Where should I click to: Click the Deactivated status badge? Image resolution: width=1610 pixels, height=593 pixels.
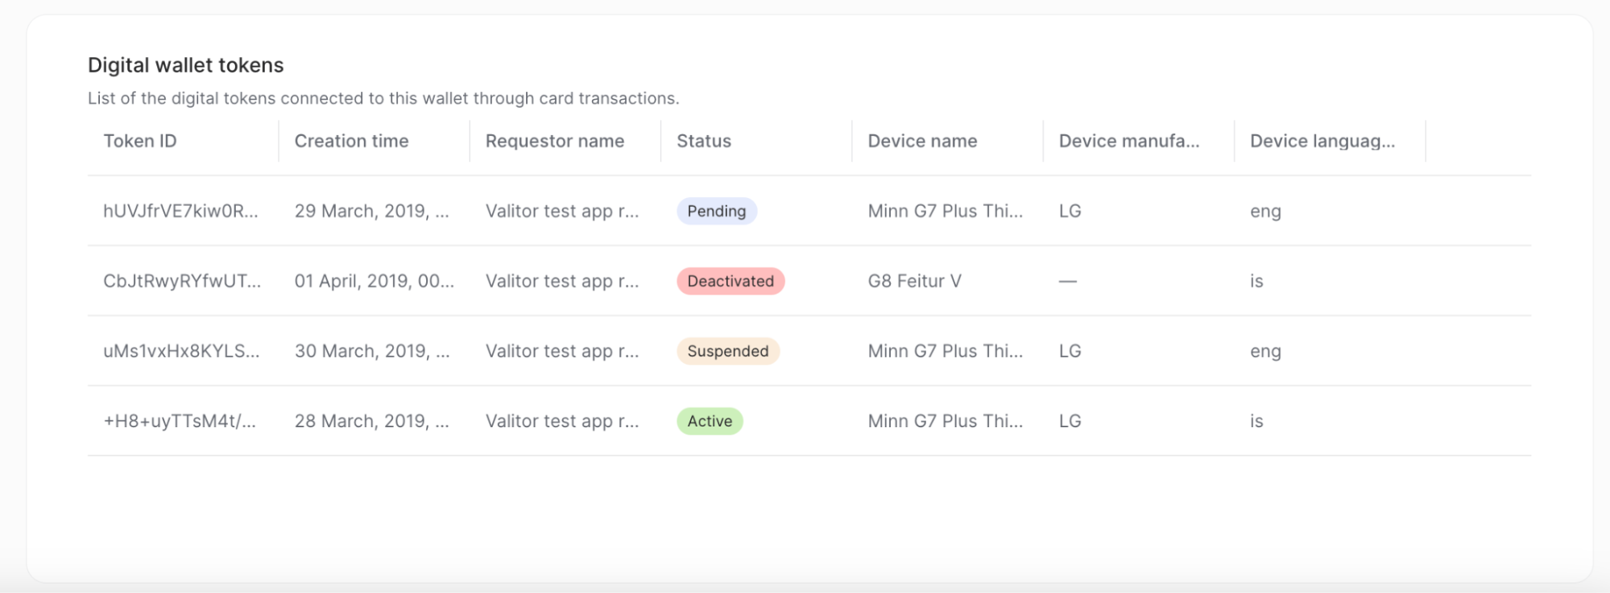click(730, 281)
